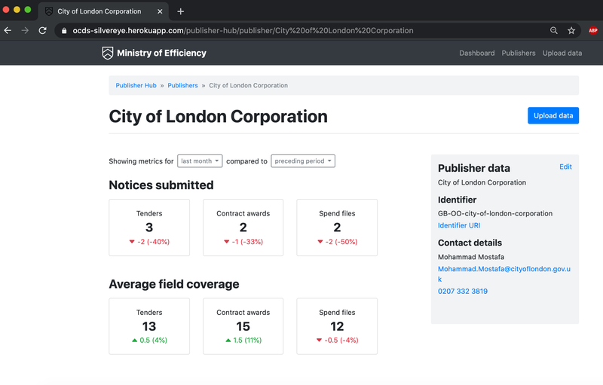Image resolution: width=603 pixels, height=385 pixels.
Task: Reload the page with refresh icon
Action: click(43, 30)
